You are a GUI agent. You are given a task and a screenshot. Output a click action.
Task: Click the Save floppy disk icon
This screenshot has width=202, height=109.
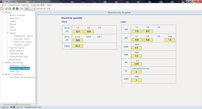point(10,9)
